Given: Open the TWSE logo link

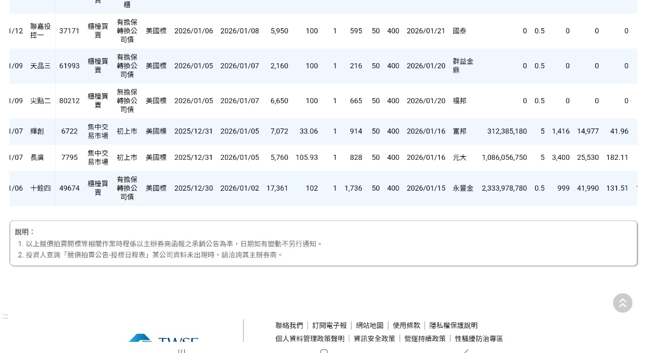Looking at the screenshot, I should 163,338.
